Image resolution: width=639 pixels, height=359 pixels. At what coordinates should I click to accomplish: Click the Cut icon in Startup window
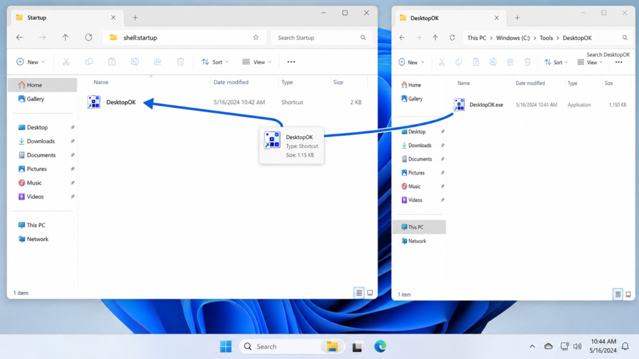[66, 62]
